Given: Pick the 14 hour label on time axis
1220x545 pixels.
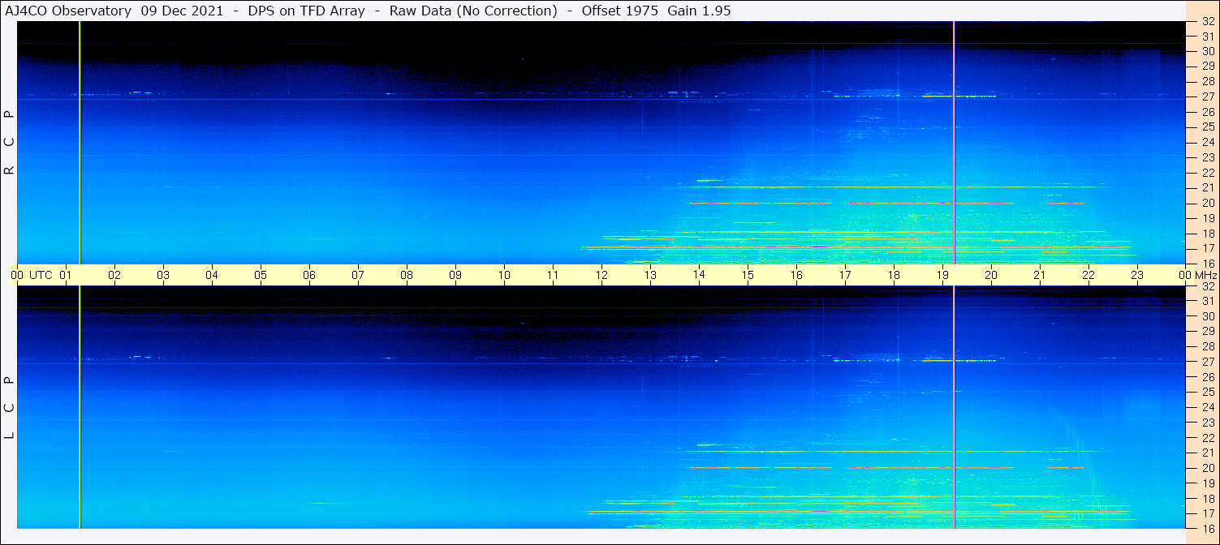Looking at the screenshot, I should tap(699, 275).
